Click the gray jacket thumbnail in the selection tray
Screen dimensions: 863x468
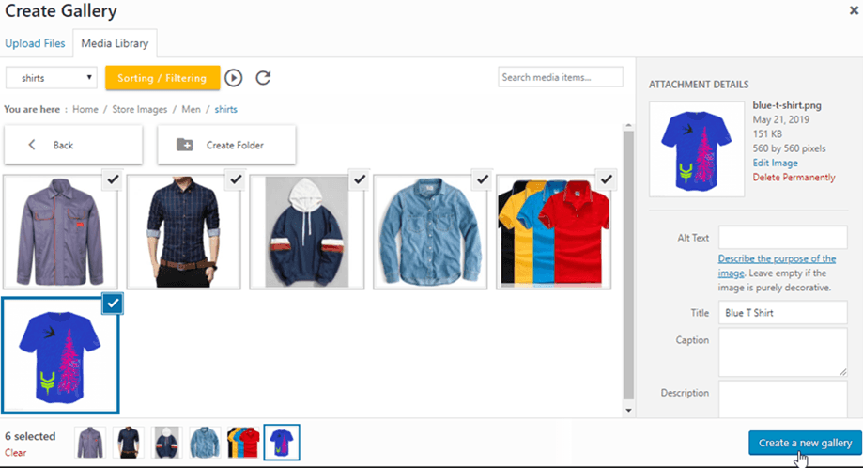point(91,442)
